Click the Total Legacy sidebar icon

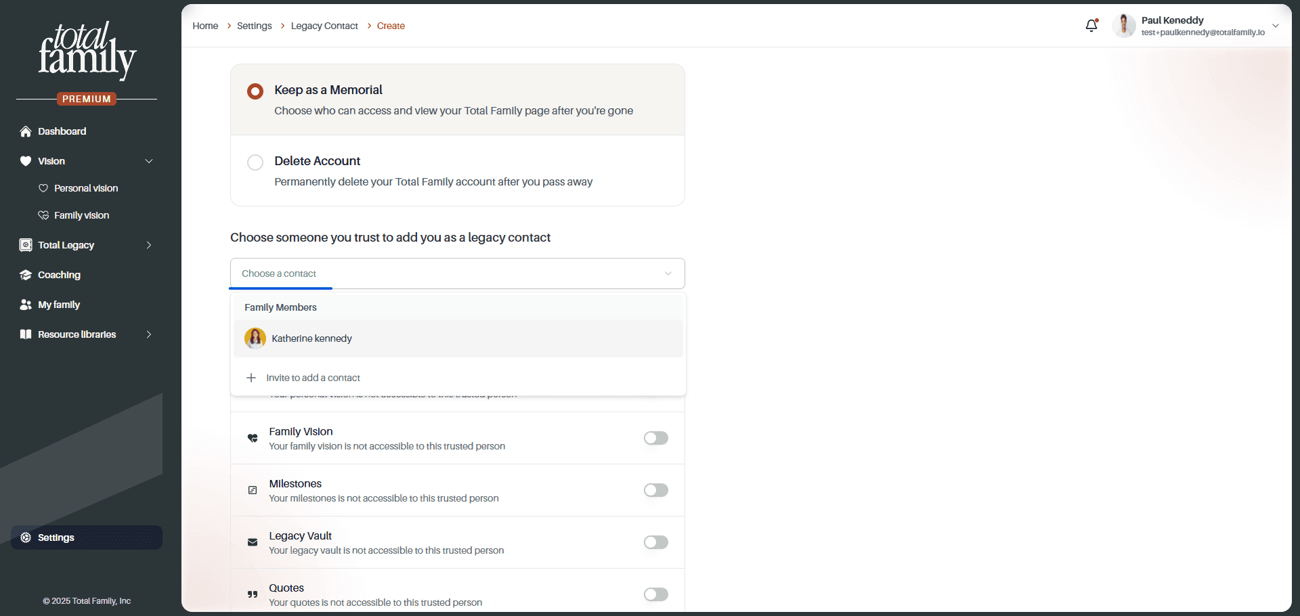pyautogui.click(x=26, y=245)
